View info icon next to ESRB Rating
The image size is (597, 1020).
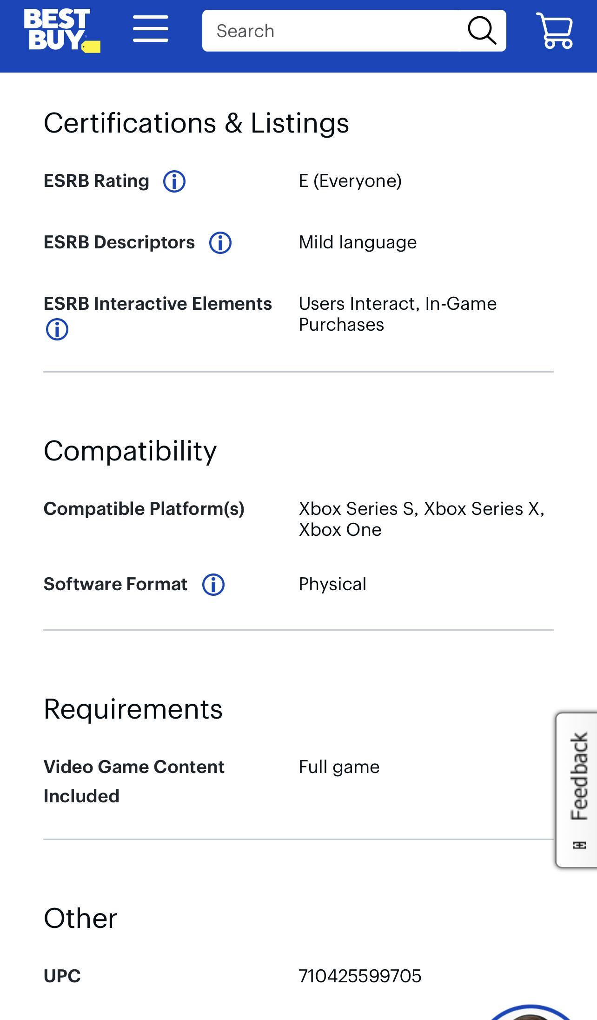pyautogui.click(x=175, y=182)
